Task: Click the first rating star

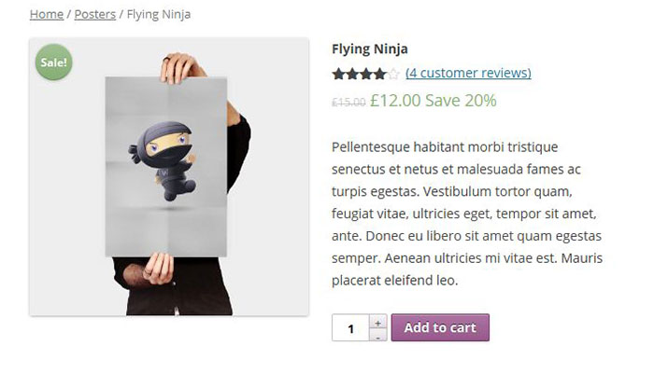Action: (x=338, y=74)
